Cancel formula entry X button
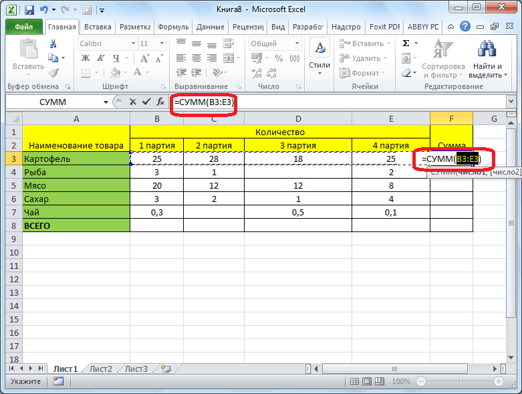Viewport: 522px width, 394px height. pos(132,102)
